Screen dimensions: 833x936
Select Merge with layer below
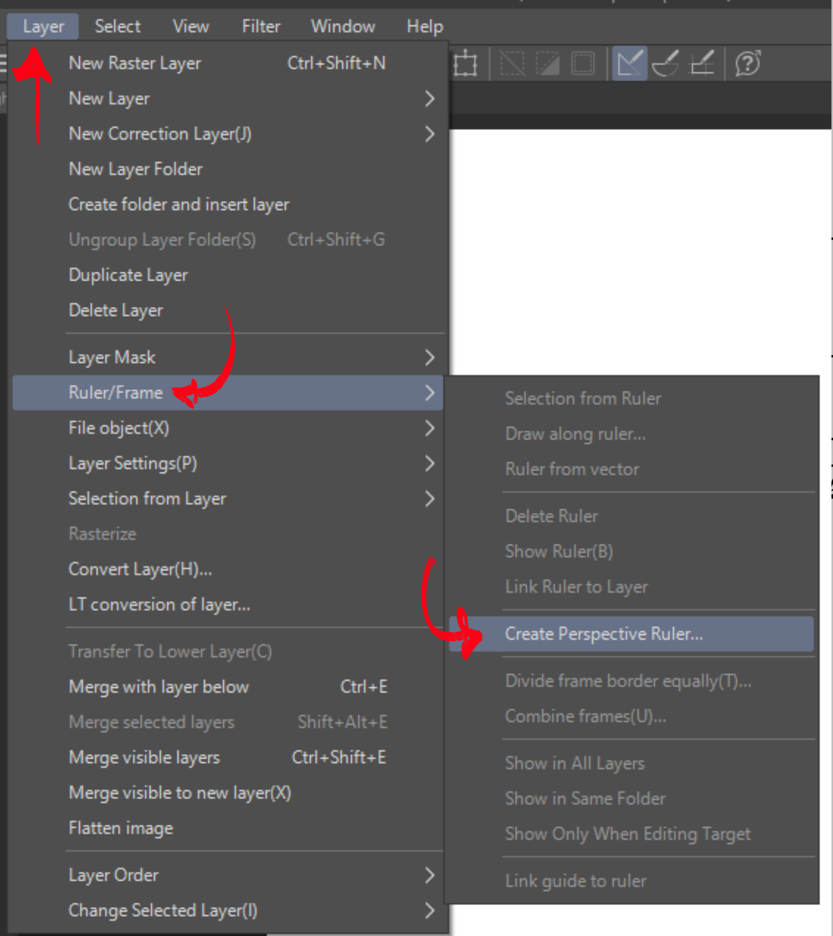[x=228, y=687]
